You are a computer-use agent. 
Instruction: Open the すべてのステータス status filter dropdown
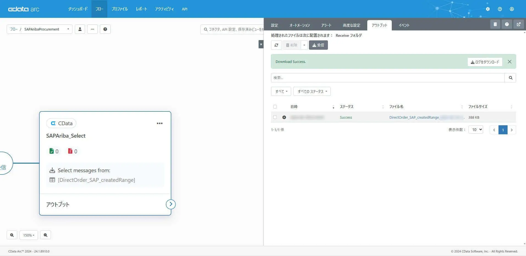click(x=312, y=91)
